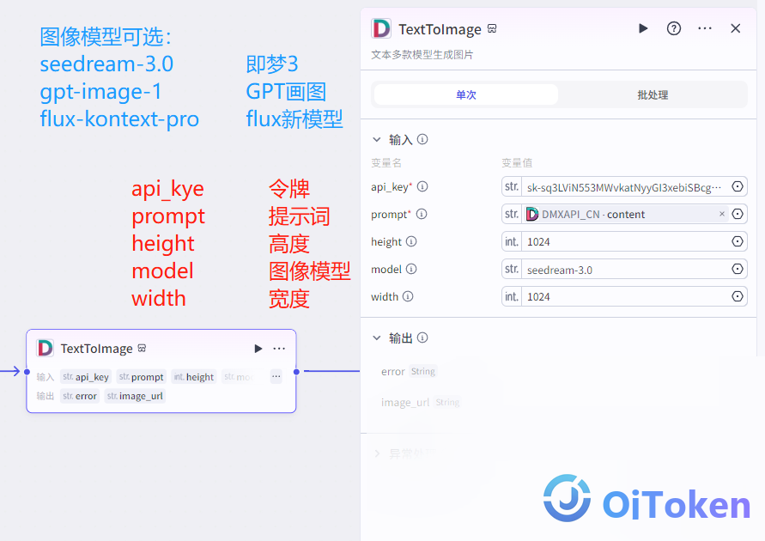765x541 pixels.
Task: Open the panel header more-options menu
Action: coord(705,29)
